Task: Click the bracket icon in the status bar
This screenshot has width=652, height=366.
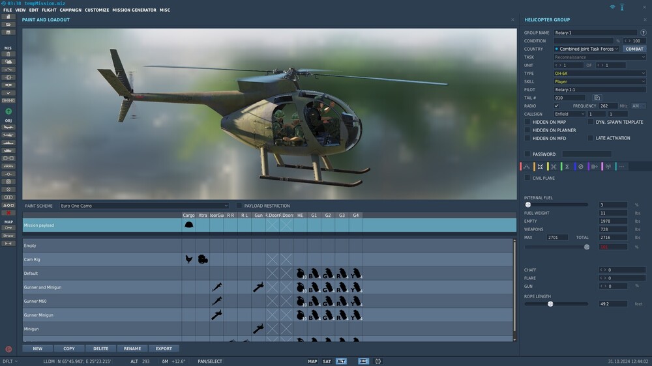Action: [378, 361]
